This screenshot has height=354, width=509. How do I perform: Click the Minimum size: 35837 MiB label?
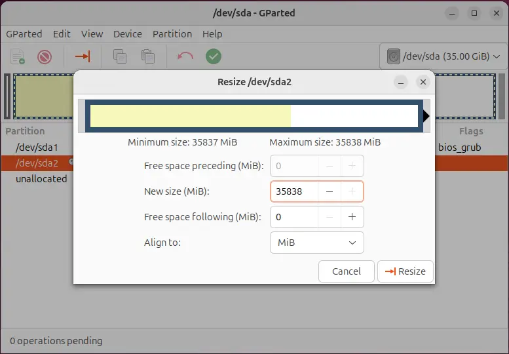click(182, 142)
